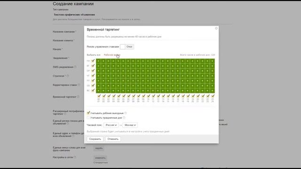
Task: Click the Отменить button
Action: point(113,139)
